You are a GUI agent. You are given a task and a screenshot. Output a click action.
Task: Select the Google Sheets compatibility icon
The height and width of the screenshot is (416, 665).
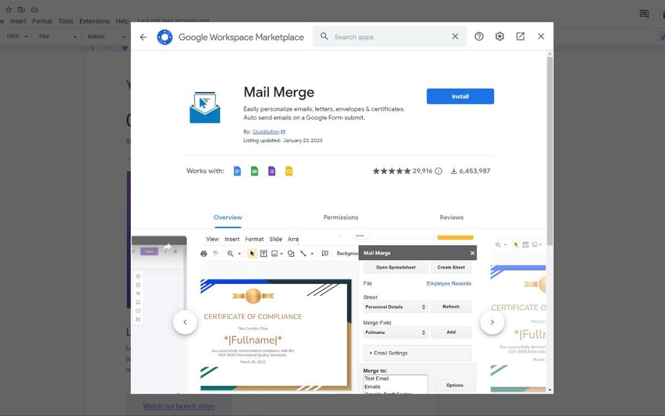(254, 171)
